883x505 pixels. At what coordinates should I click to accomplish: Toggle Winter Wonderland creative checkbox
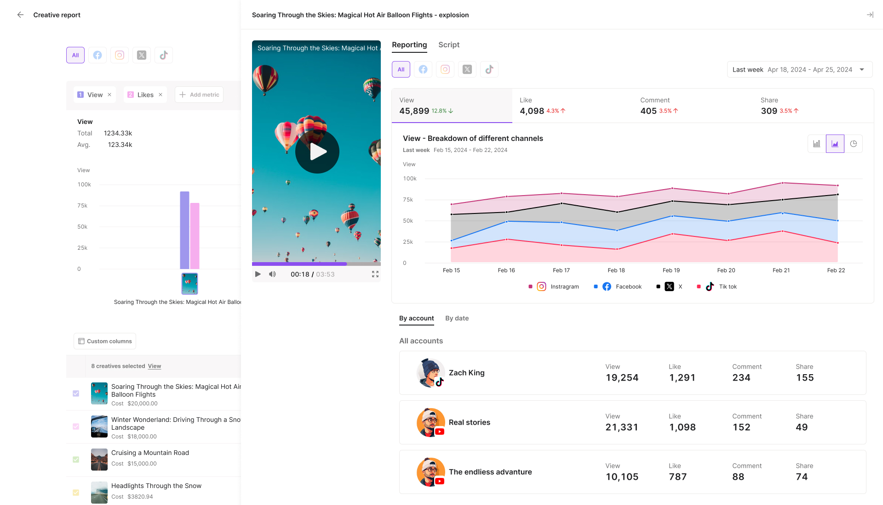tap(76, 426)
